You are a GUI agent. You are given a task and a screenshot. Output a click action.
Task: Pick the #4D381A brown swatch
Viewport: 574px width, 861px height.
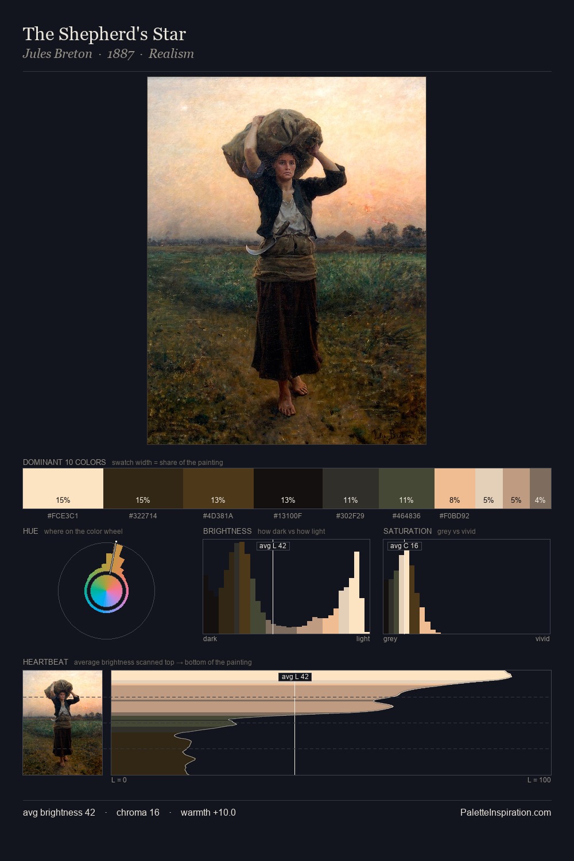click(218, 488)
